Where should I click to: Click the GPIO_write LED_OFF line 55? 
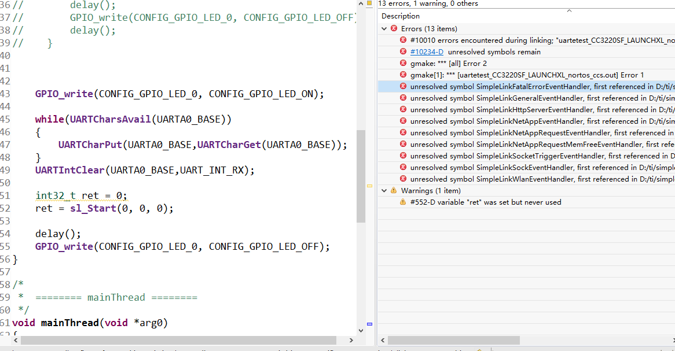coord(182,247)
